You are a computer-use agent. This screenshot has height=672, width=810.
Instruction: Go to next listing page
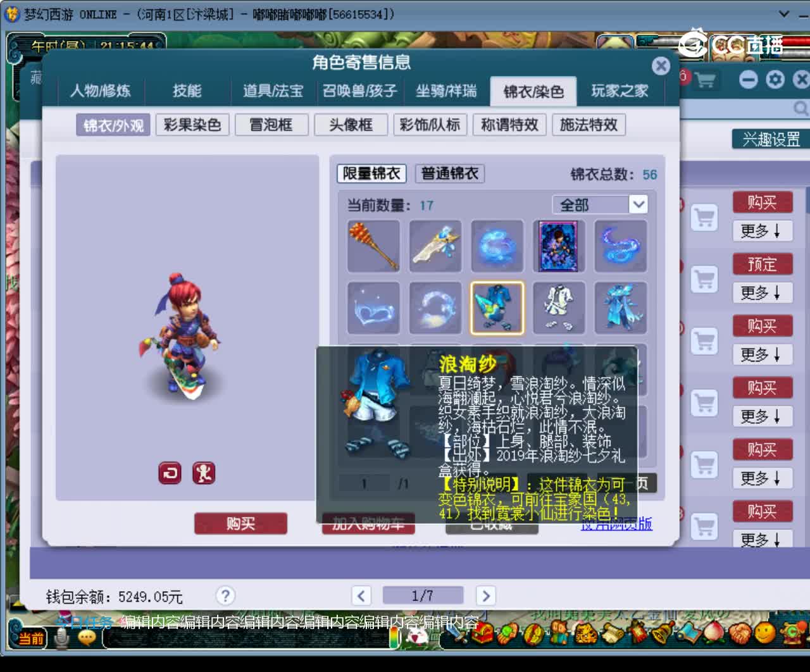pos(485,595)
